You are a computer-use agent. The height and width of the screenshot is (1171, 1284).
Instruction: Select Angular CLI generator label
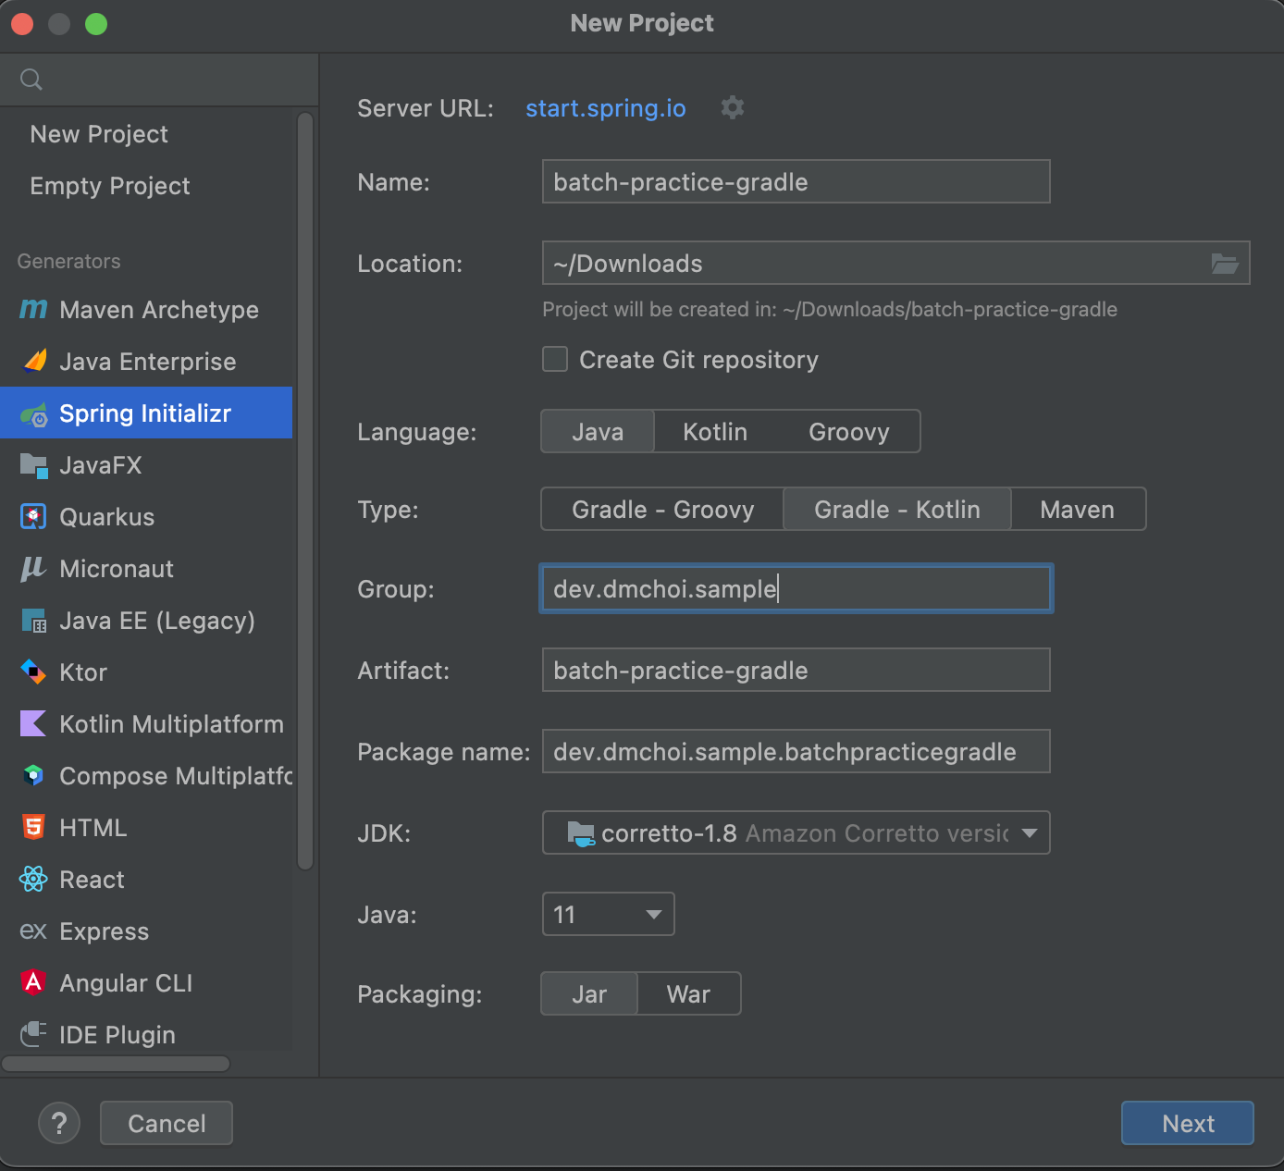click(x=126, y=983)
